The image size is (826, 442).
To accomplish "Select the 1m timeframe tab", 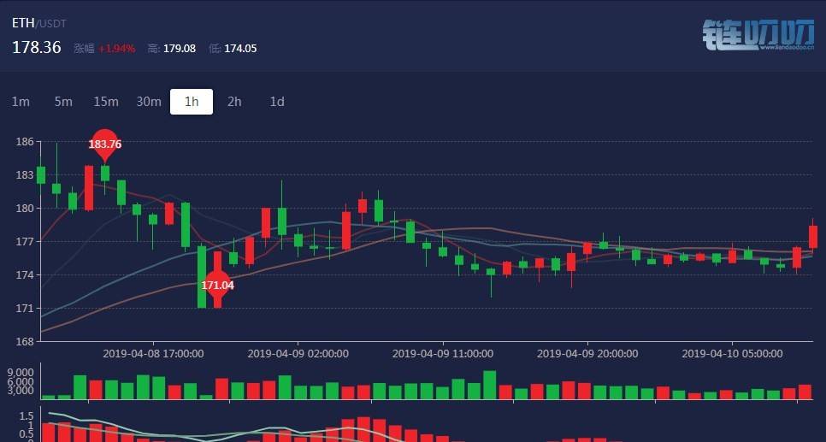I will (x=21, y=102).
